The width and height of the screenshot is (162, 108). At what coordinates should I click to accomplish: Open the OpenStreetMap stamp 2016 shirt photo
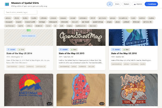pos(133,37)
